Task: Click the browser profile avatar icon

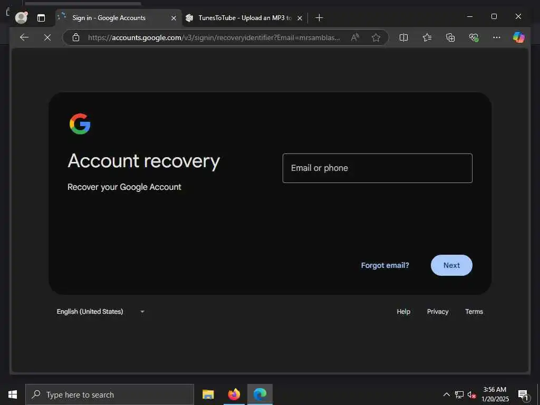Action: pyautogui.click(x=21, y=17)
